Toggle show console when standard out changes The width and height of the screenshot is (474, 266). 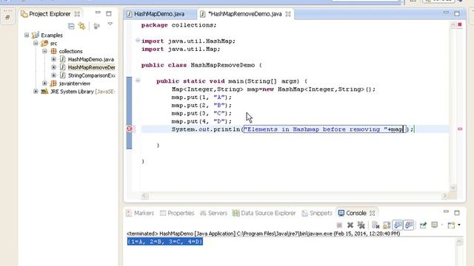[x=398, y=225]
